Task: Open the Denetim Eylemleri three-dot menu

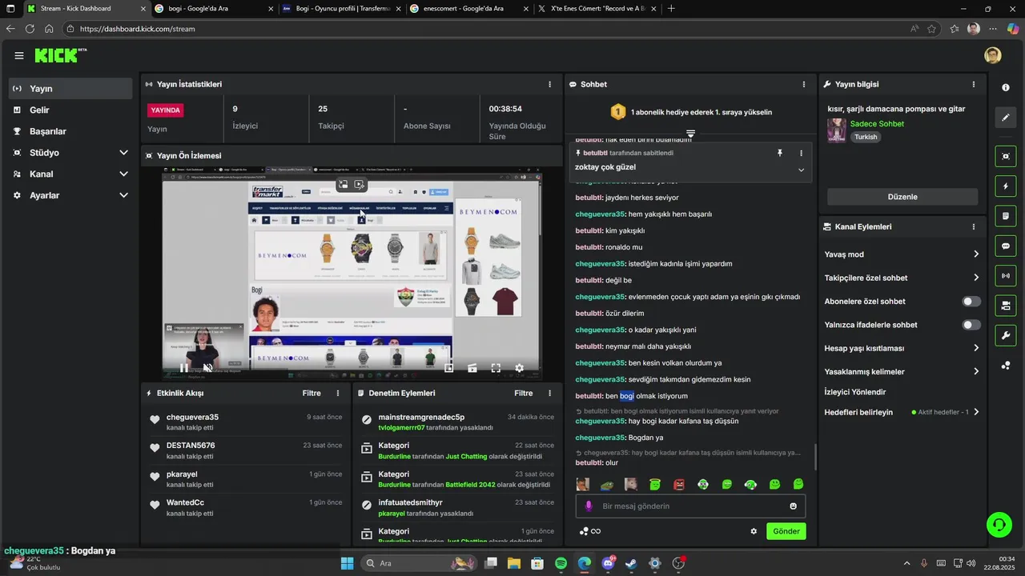Action: click(549, 393)
